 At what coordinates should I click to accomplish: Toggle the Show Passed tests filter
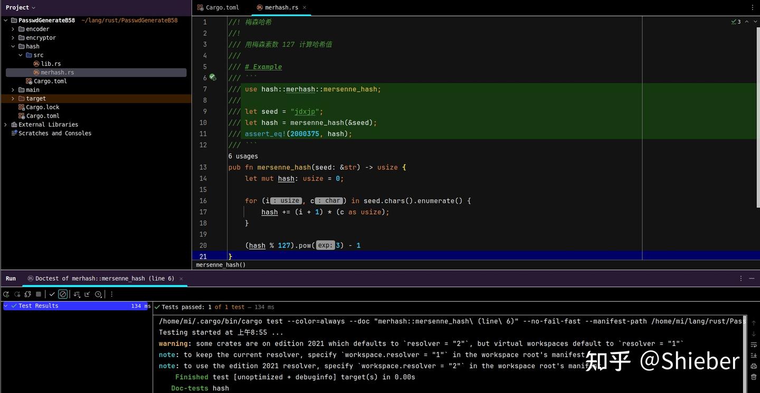pyautogui.click(x=51, y=294)
